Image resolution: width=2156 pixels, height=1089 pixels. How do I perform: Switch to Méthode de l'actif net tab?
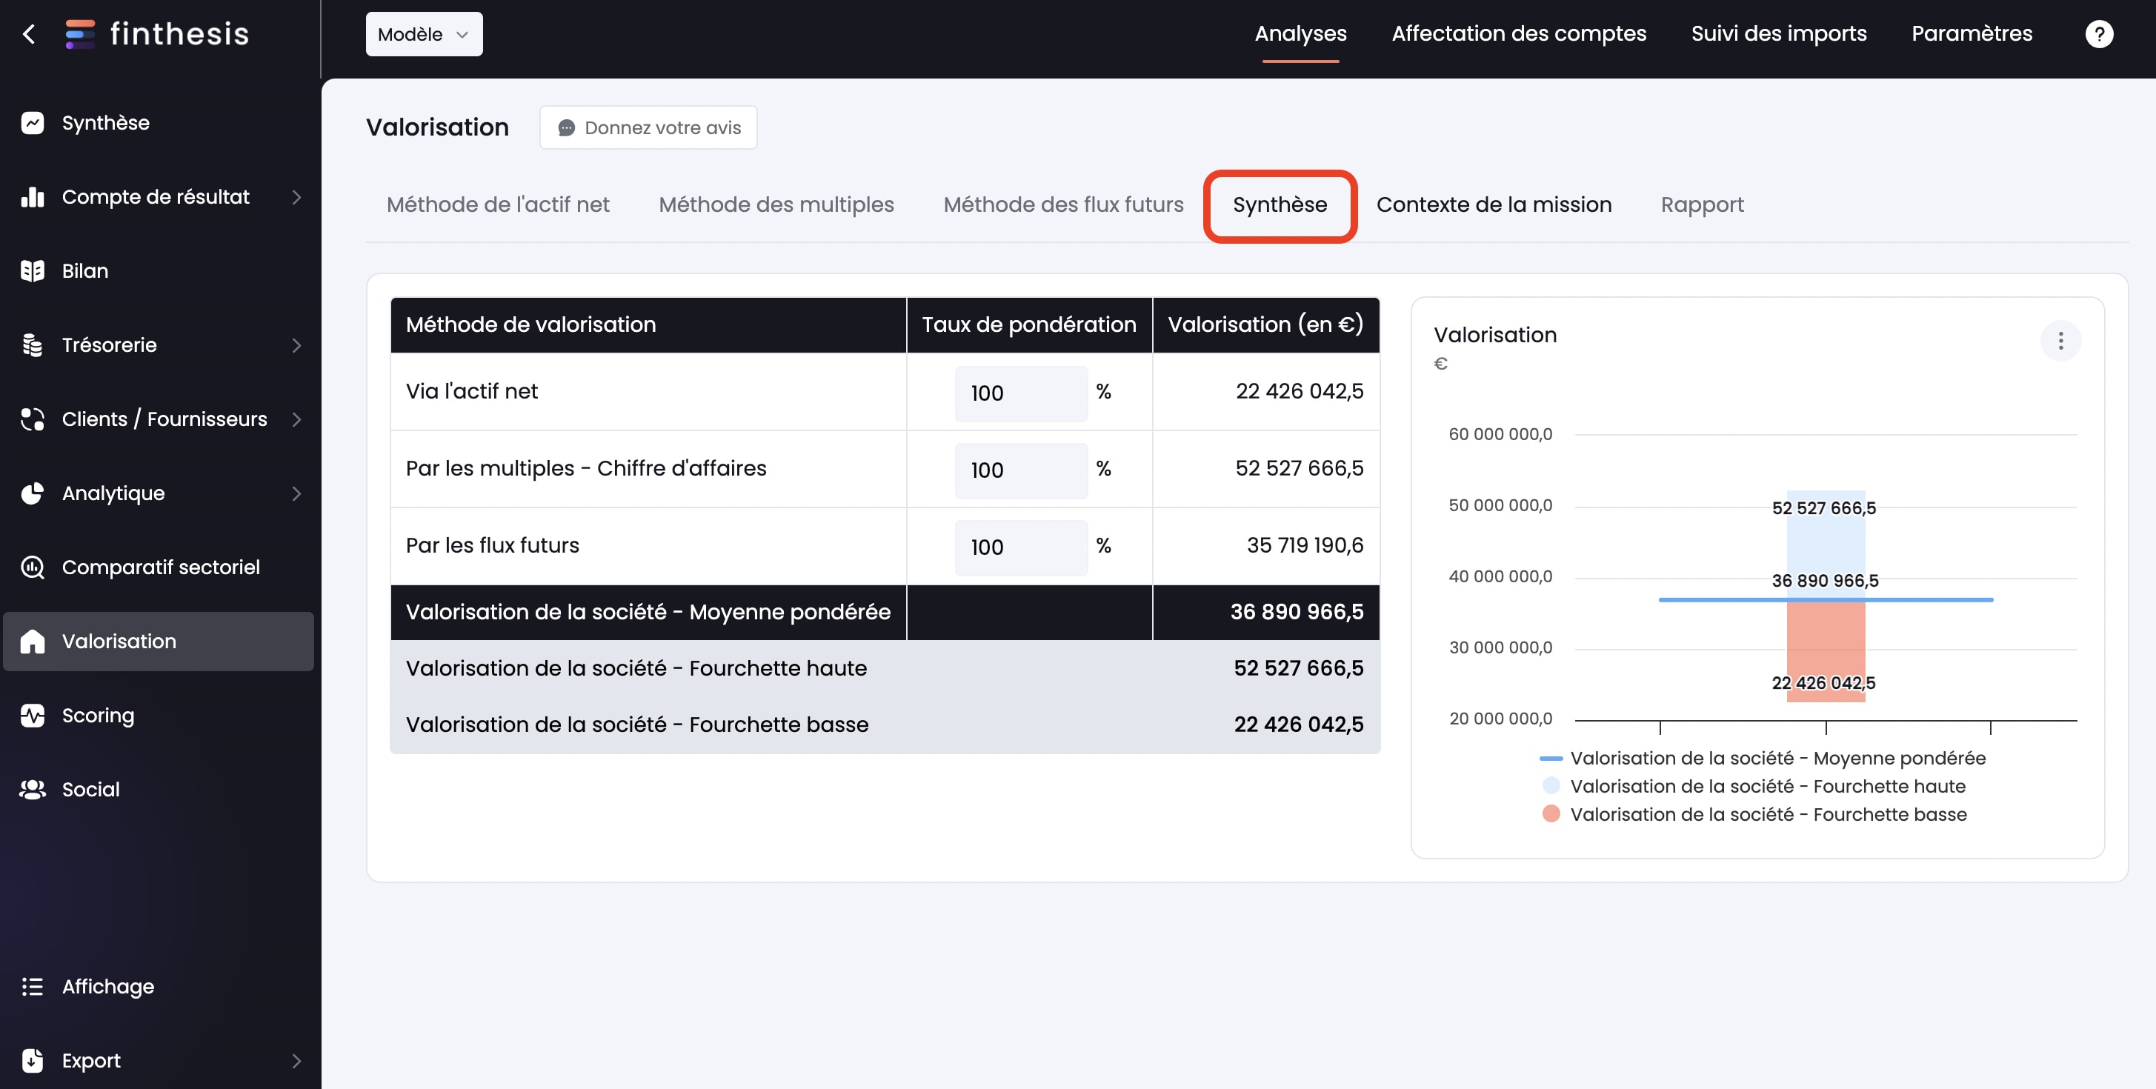point(498,205)
